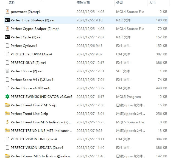
Task: Click the PERFECT VISION UNL (2).ex4 icon
Action: 7,139
